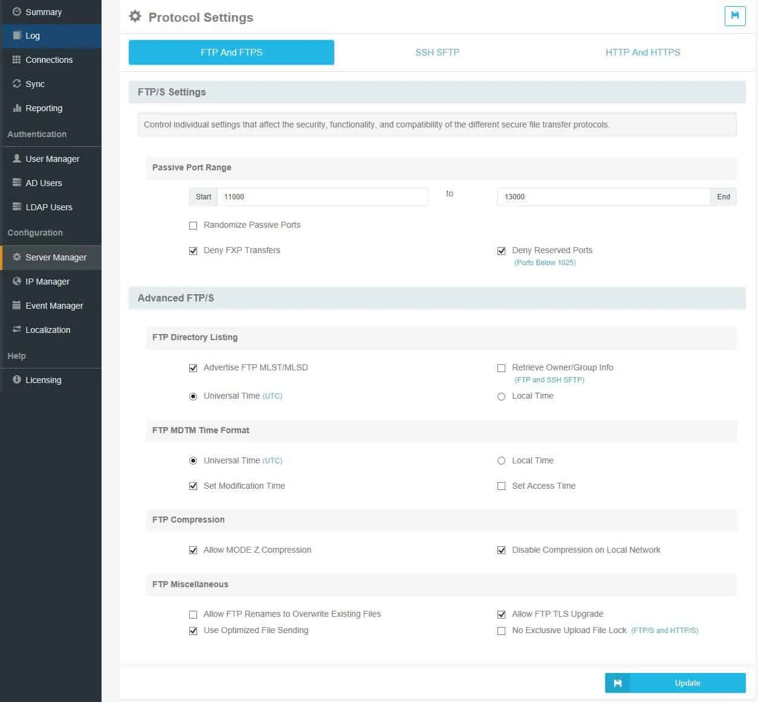Toggle Use Optimized File Sending checkbox
758x702 pixels.
(193, 631)
